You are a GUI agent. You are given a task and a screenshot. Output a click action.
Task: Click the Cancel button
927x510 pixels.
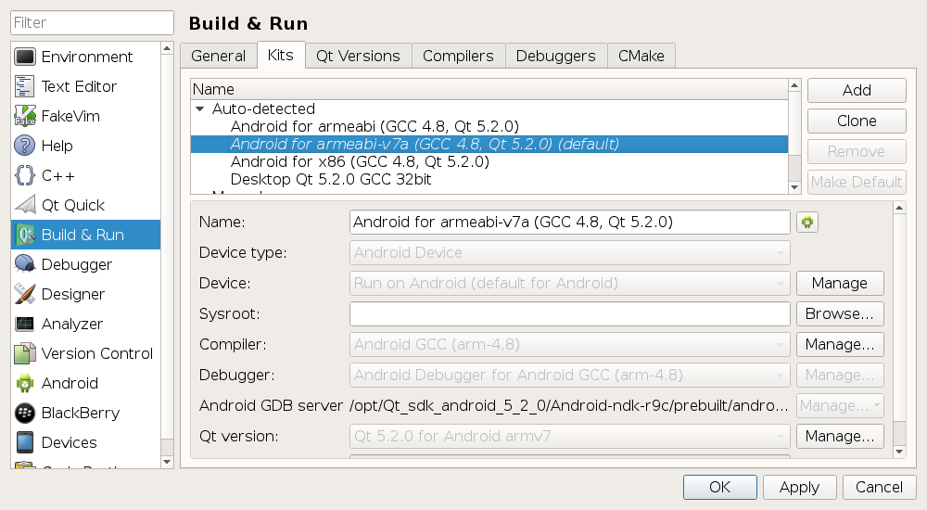(x=879, y=488)
